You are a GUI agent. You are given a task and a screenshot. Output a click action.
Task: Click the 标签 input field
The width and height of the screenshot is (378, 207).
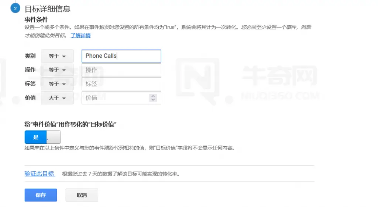(121, 84)
